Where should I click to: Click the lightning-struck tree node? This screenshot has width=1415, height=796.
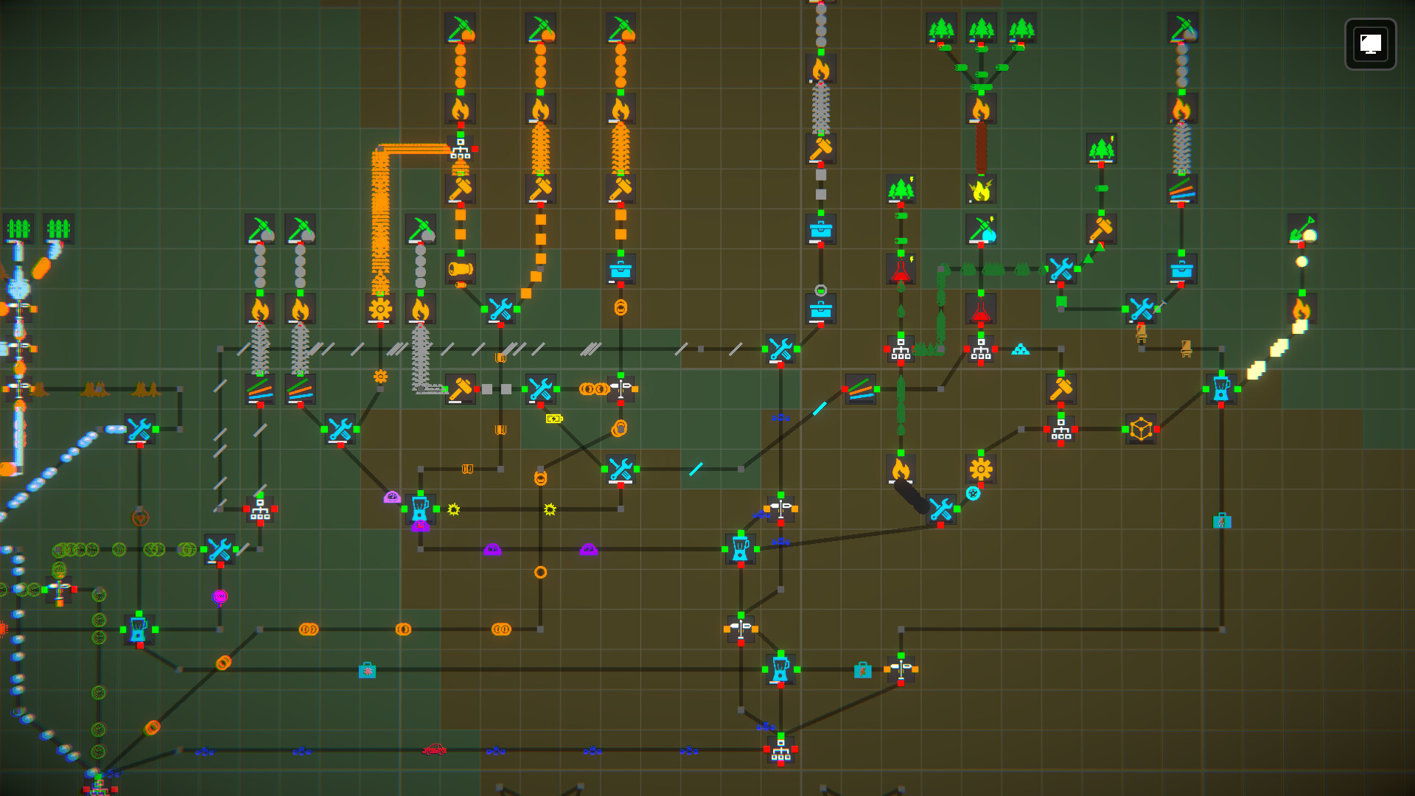[x=901, y=188]
